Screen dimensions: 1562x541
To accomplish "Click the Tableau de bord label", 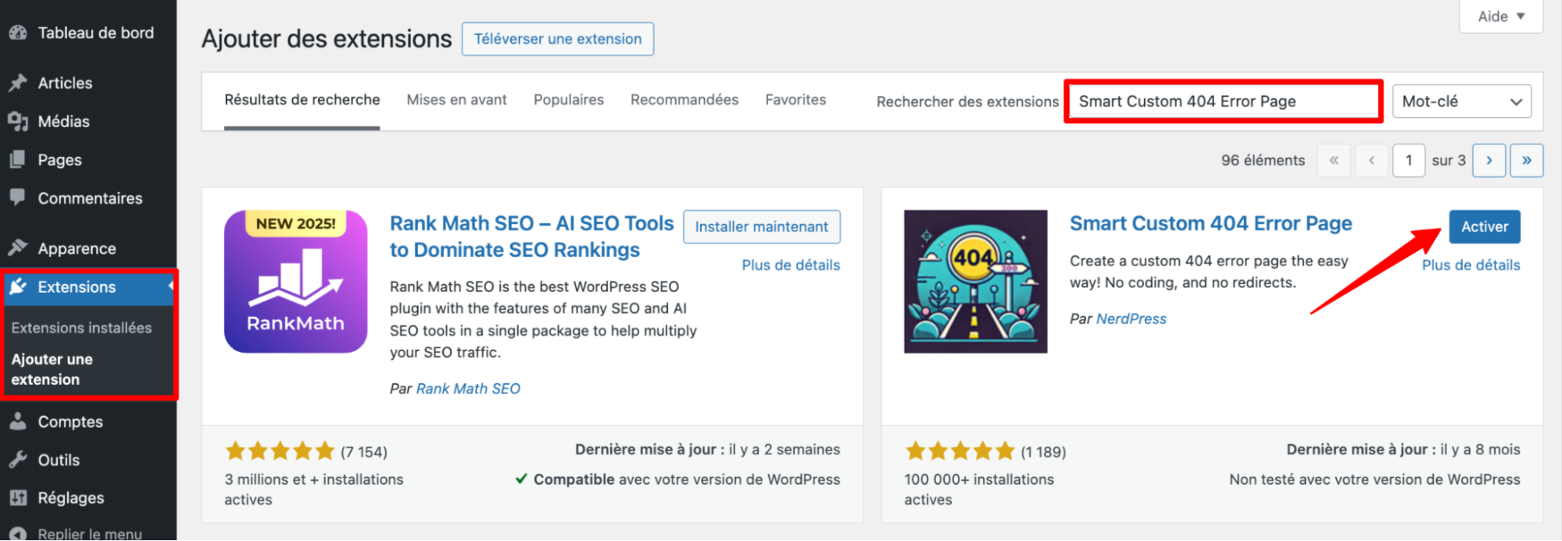I will (95, 33).
